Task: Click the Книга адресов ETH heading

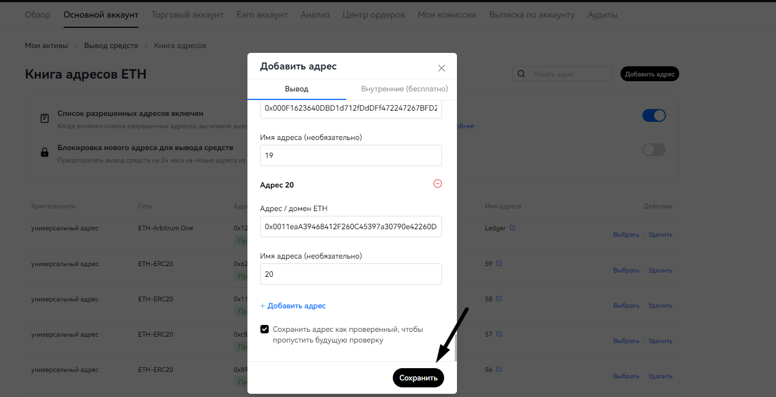Action: (x=86, y=74)
